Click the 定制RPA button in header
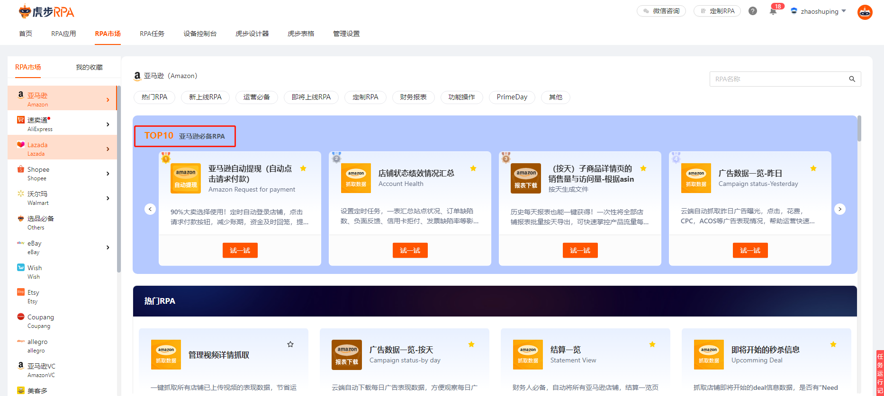Image resolution: width=884 pixels, height=396 pixels. click(717, 11)
